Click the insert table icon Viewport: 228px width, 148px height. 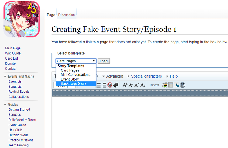[x=171, y=85]
